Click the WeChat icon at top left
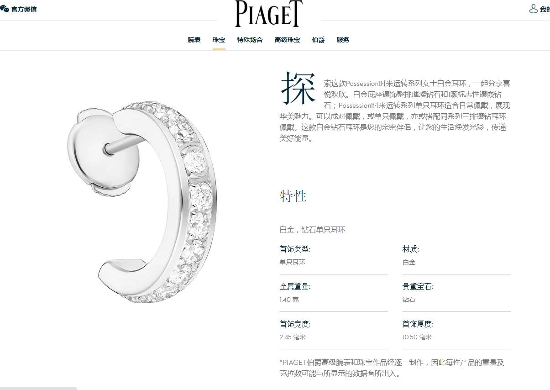Viewport: 550px width, 390px height. pos(5,9)
